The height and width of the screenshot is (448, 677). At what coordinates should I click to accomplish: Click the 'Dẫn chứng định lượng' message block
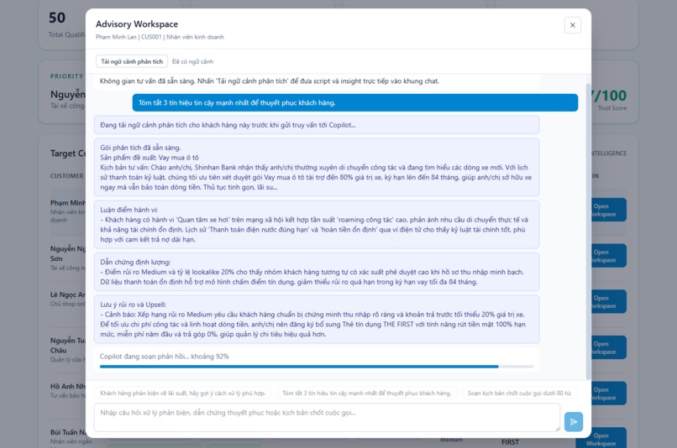point(317,272)
